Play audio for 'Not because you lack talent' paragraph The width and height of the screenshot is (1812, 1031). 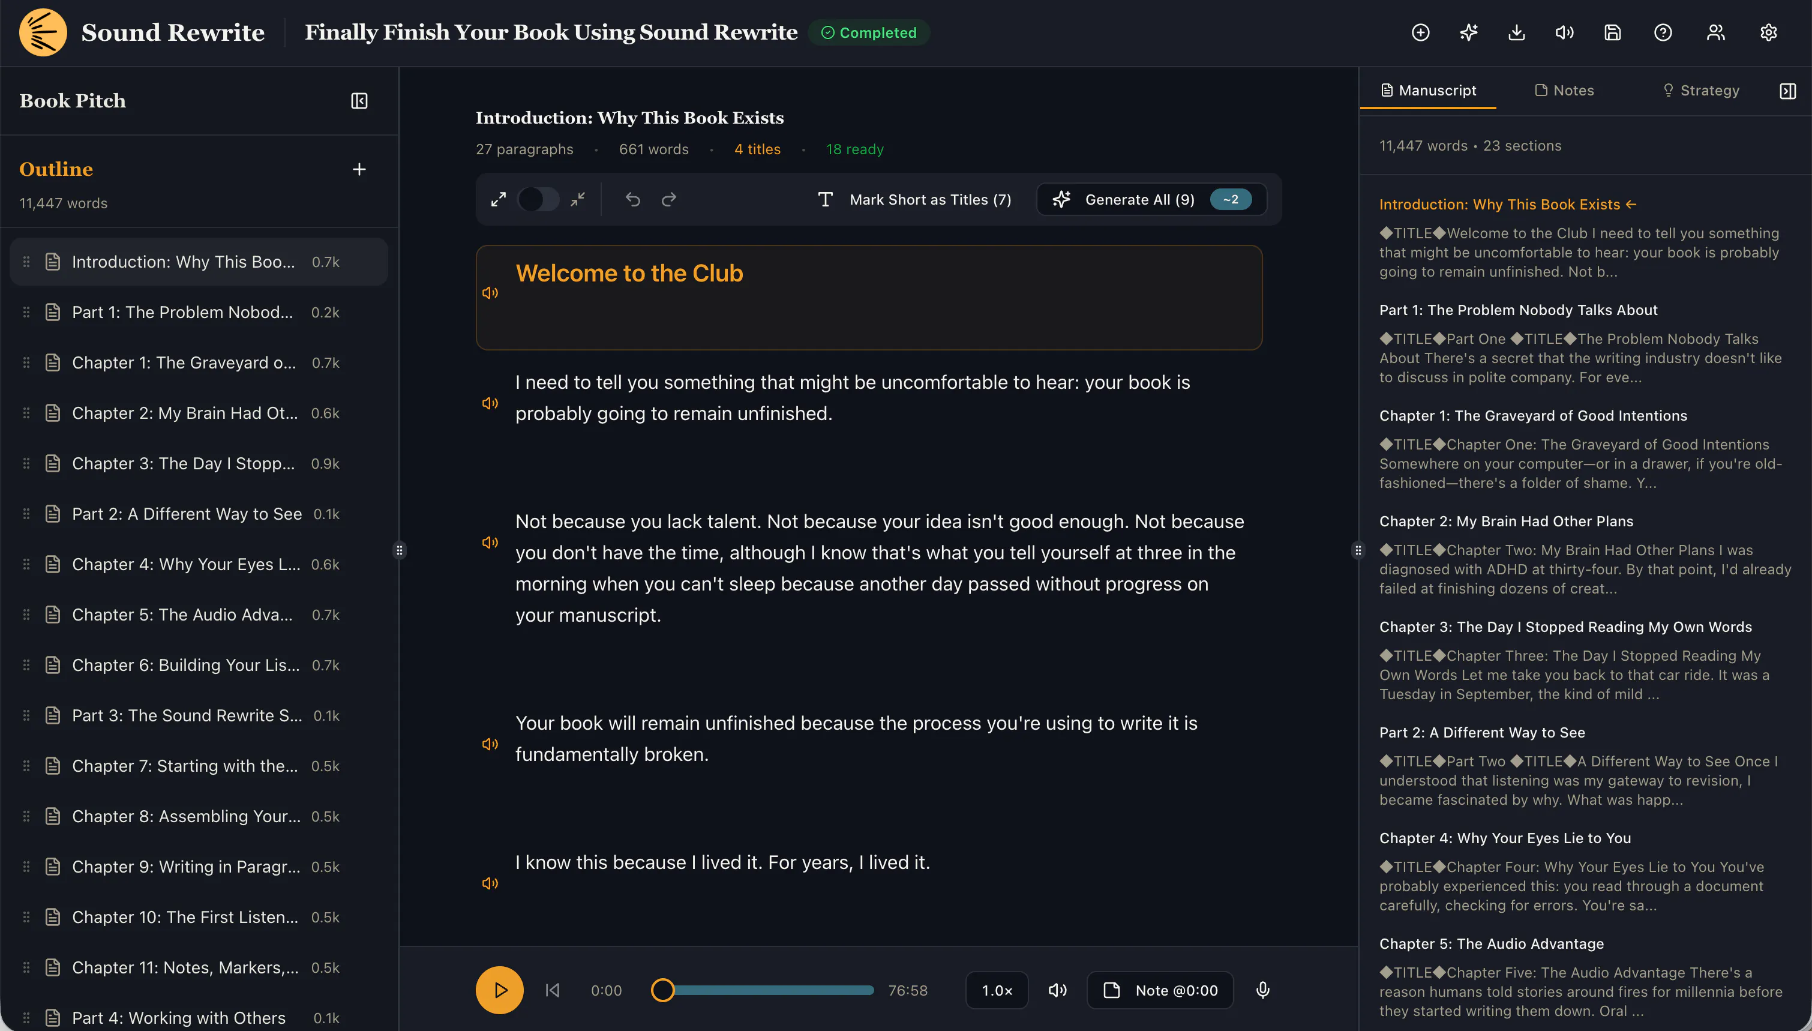tap(490, 543)
